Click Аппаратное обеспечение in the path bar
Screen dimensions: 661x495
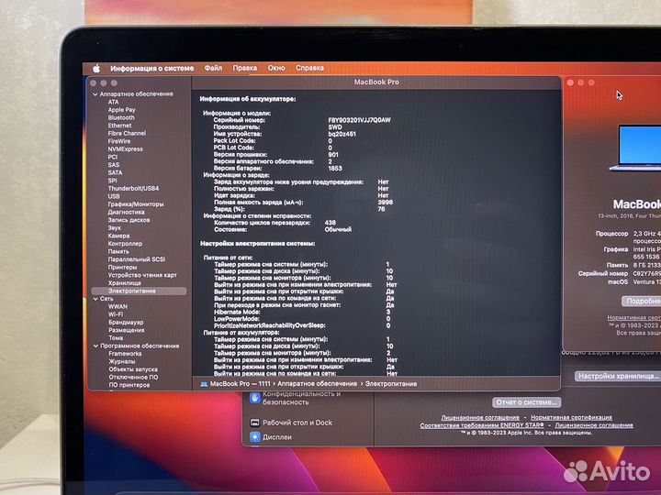tap(317, 384)
